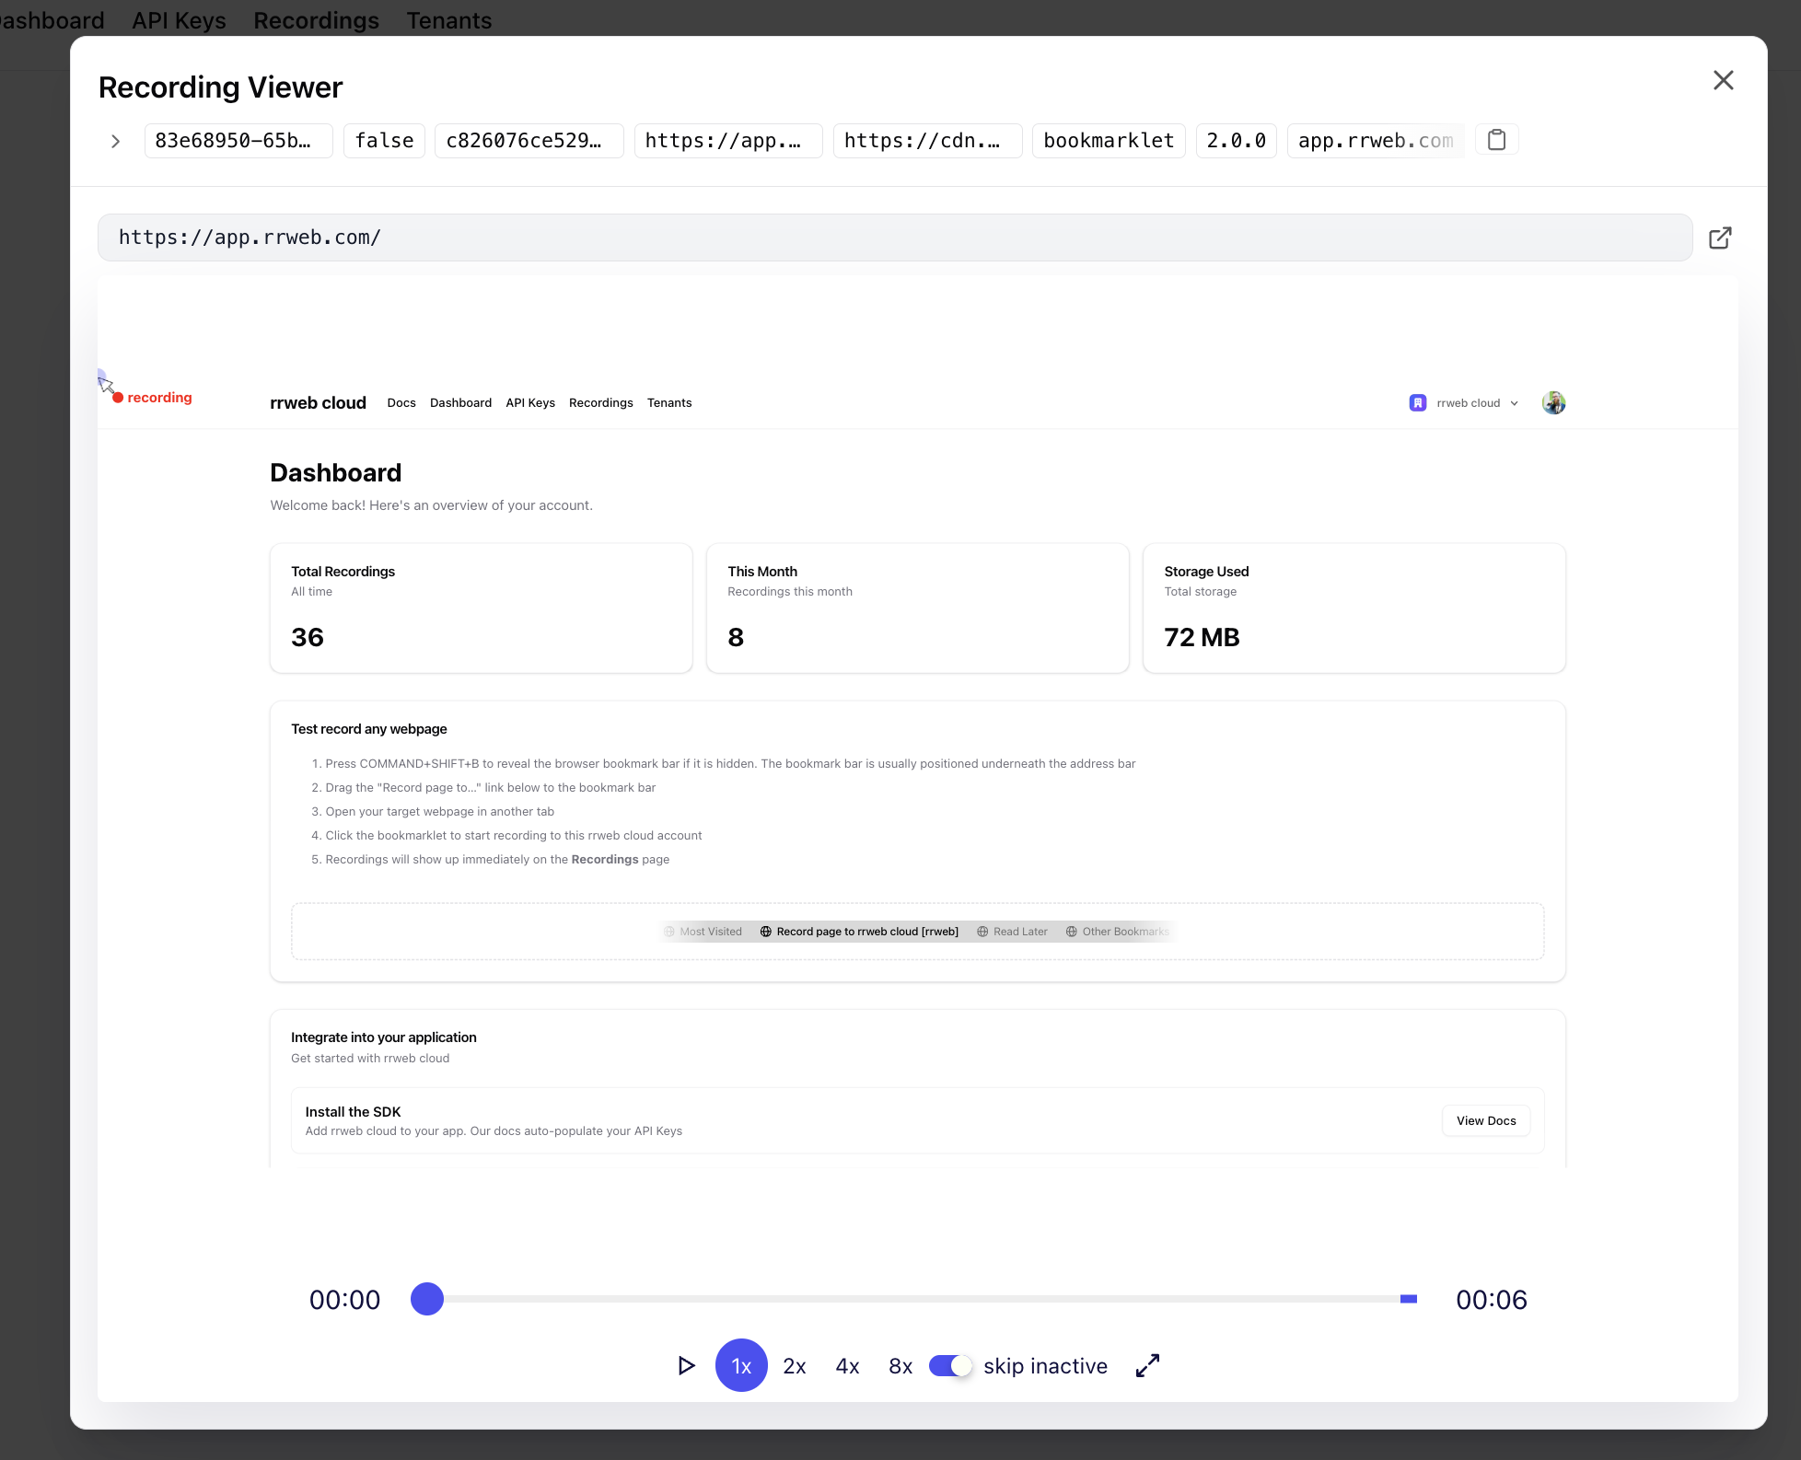
Task: Toggle the skip inactive switch
Action: 949,1365
